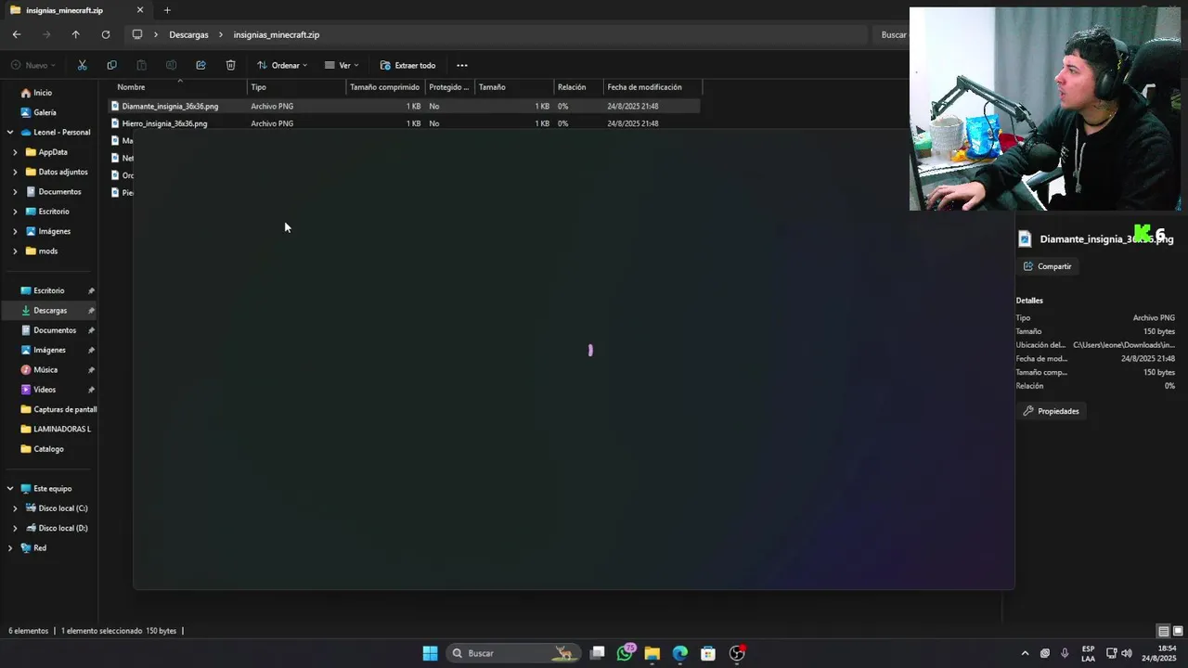Expand the chevron after the PC icon
The width and height of the screenshot is (1188, 668).
point(155,34)
